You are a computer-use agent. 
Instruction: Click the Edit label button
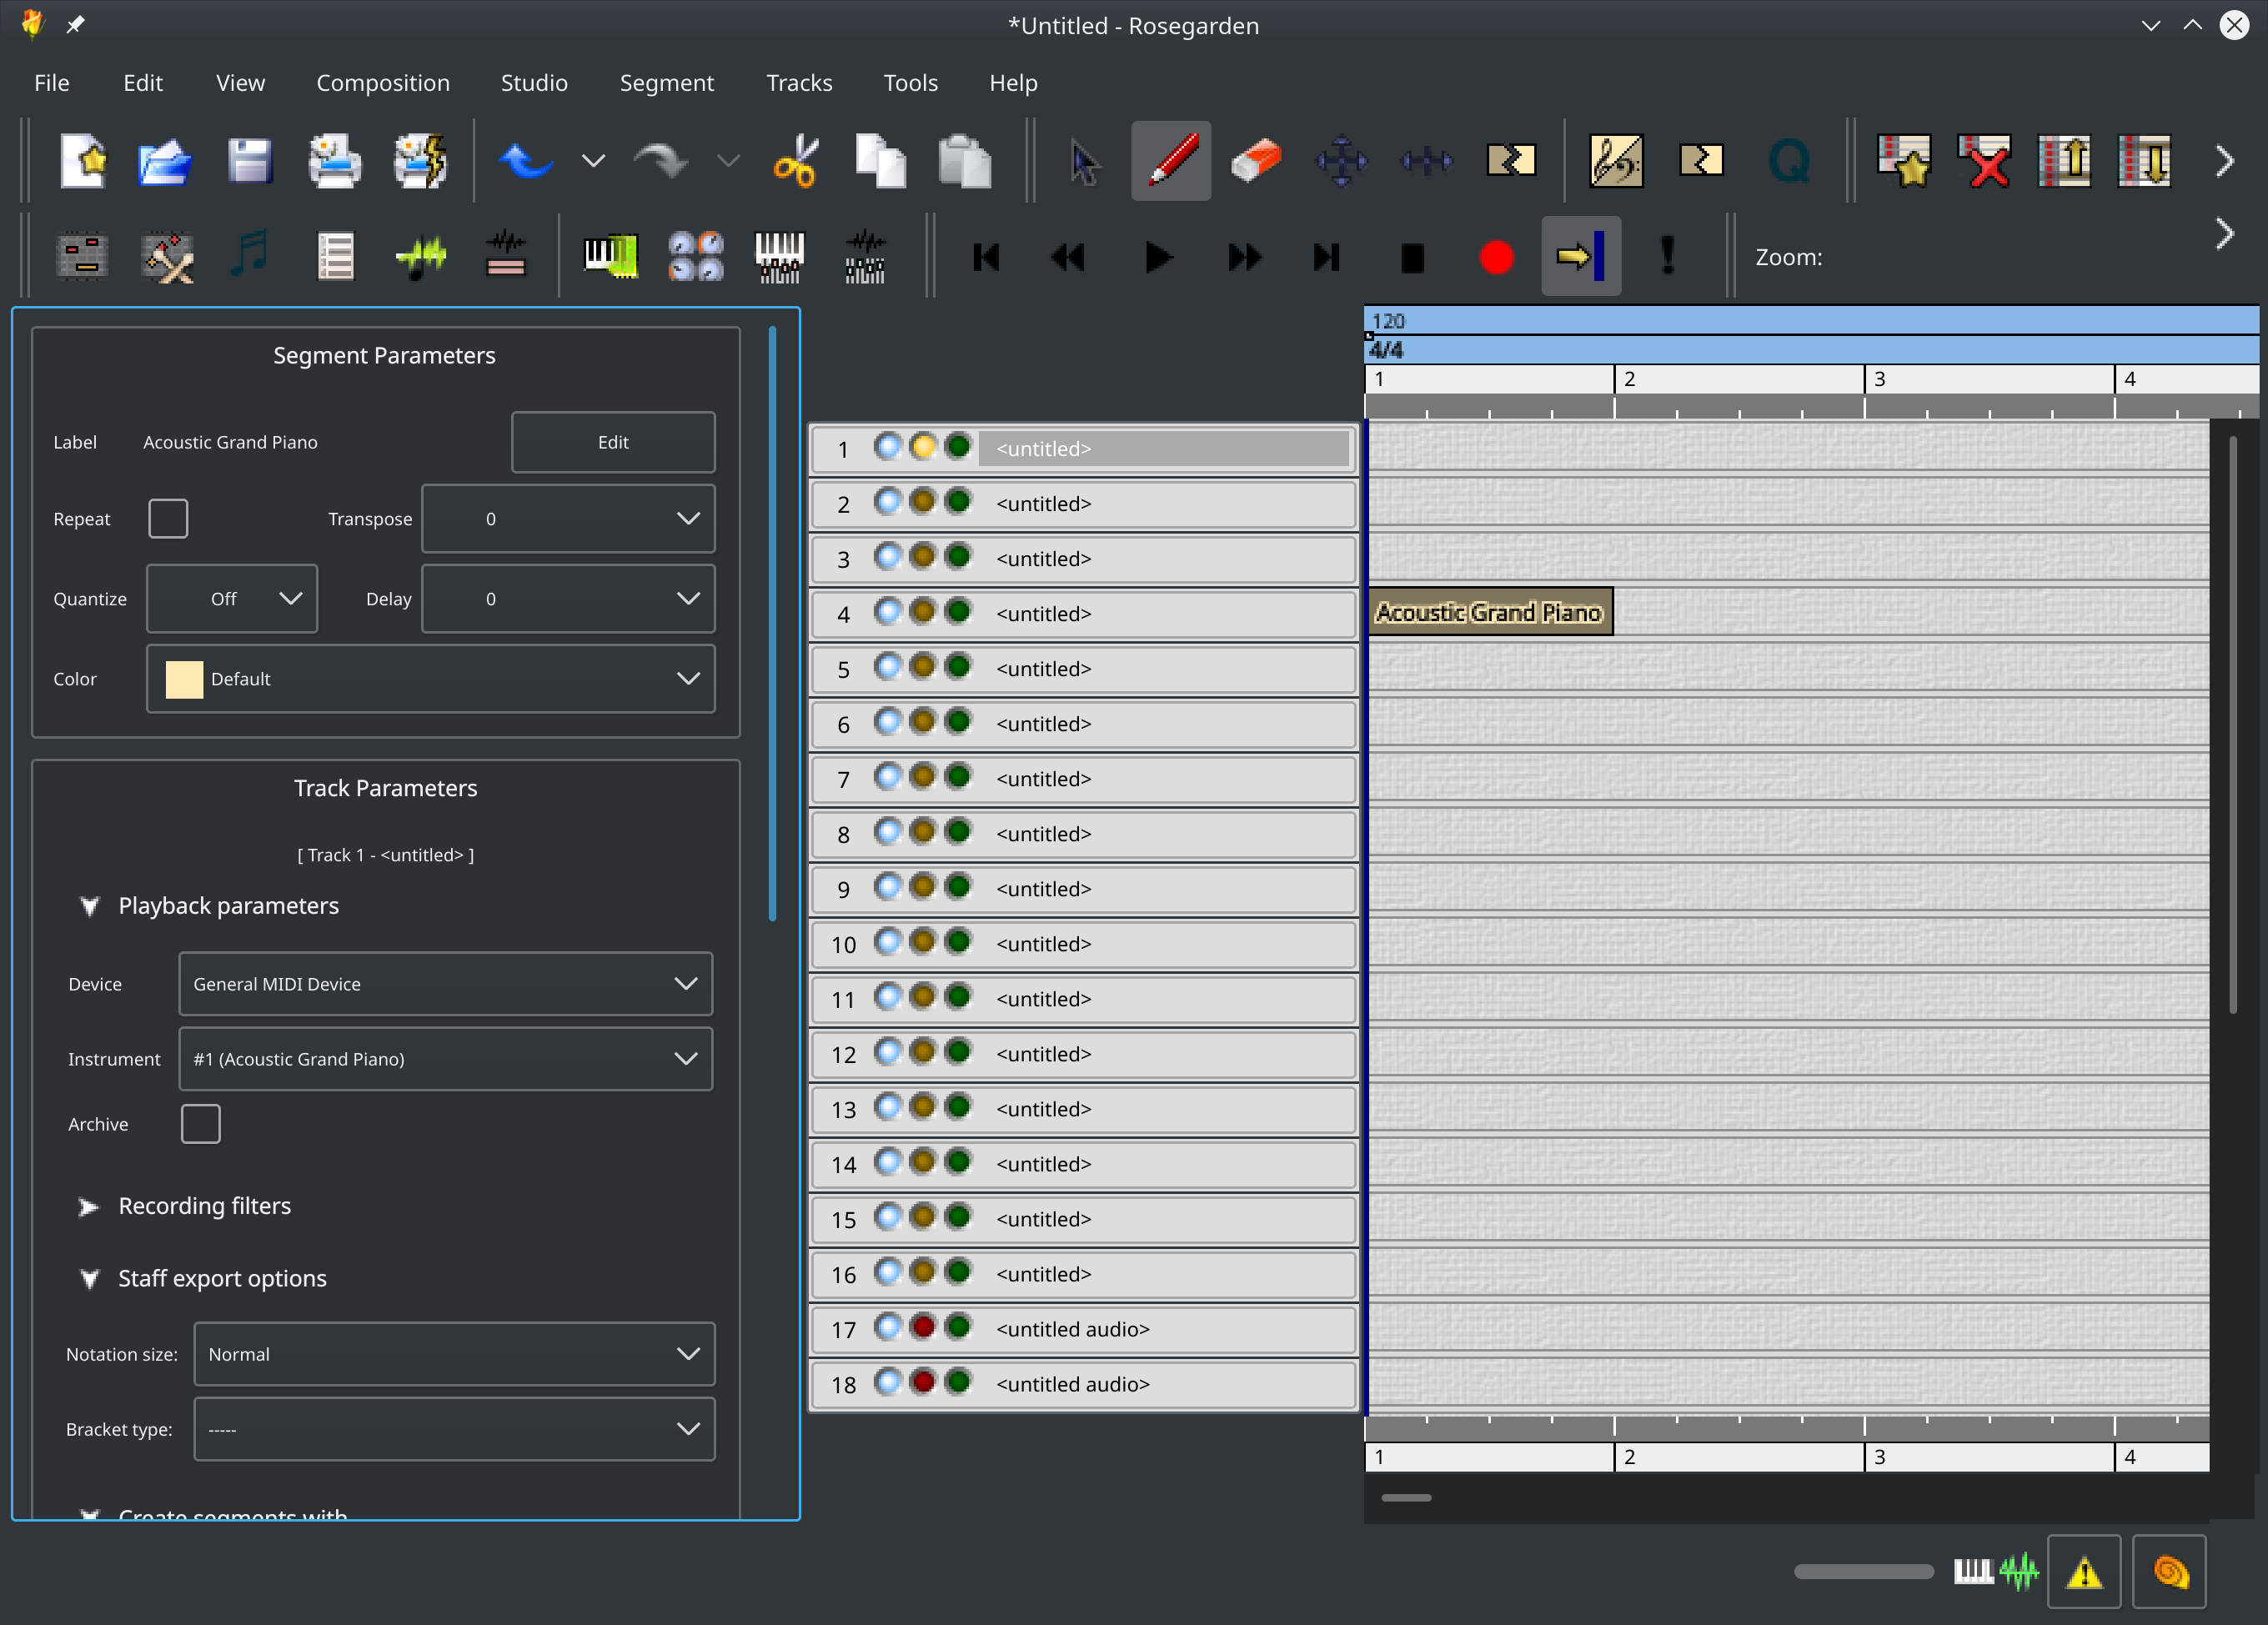pos(613,442)
